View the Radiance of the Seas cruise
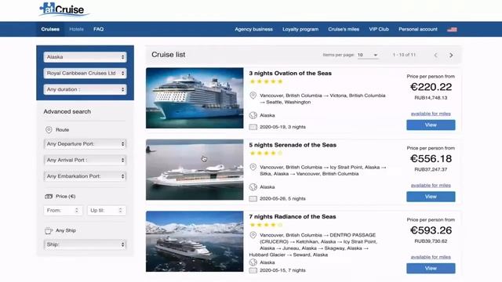The height and width of the screenshot is (282, 502). coord(431,268)
